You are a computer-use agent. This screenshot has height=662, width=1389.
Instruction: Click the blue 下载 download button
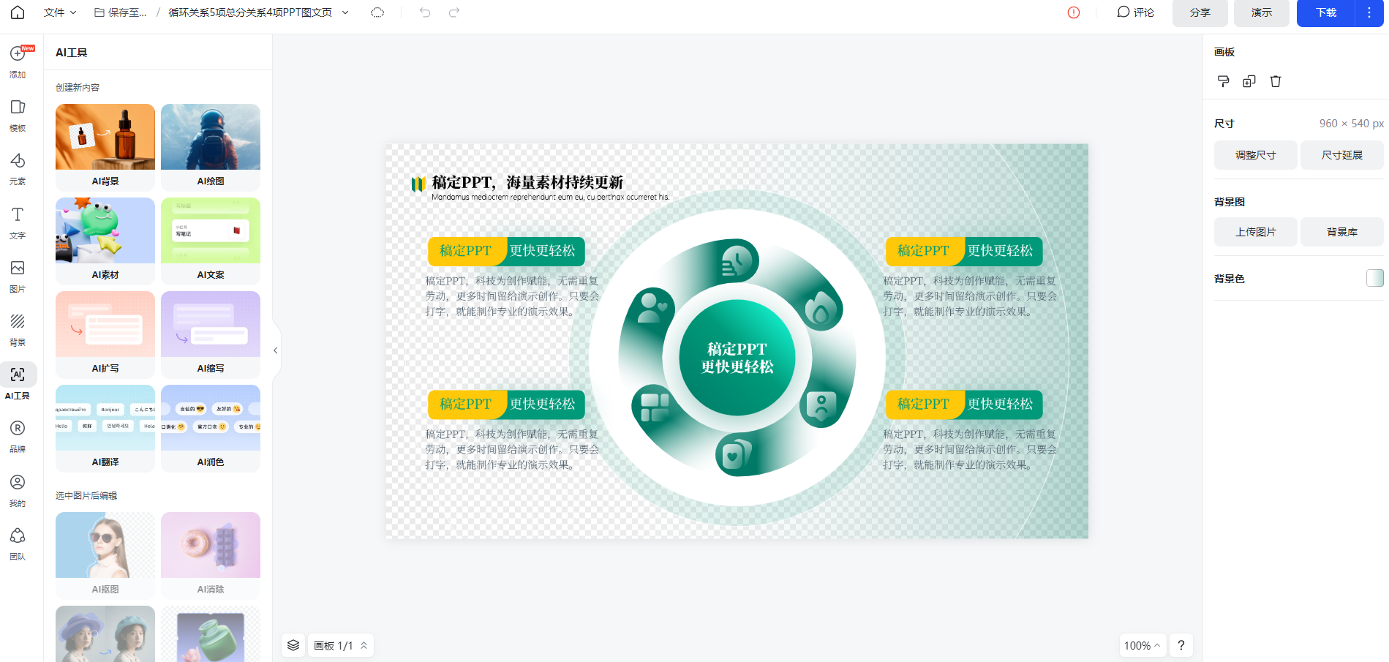click(1325, 13)
